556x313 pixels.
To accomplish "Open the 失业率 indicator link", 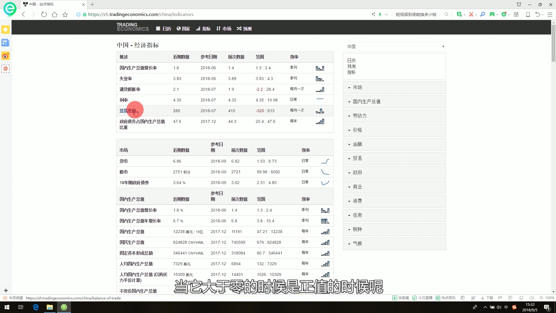I will pos(126,79).
